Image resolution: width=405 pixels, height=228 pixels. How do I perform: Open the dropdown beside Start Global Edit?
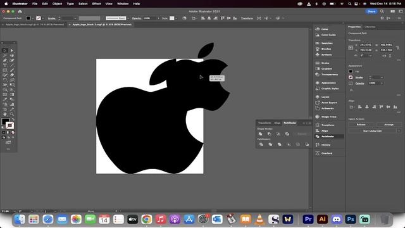coord(399,131)
